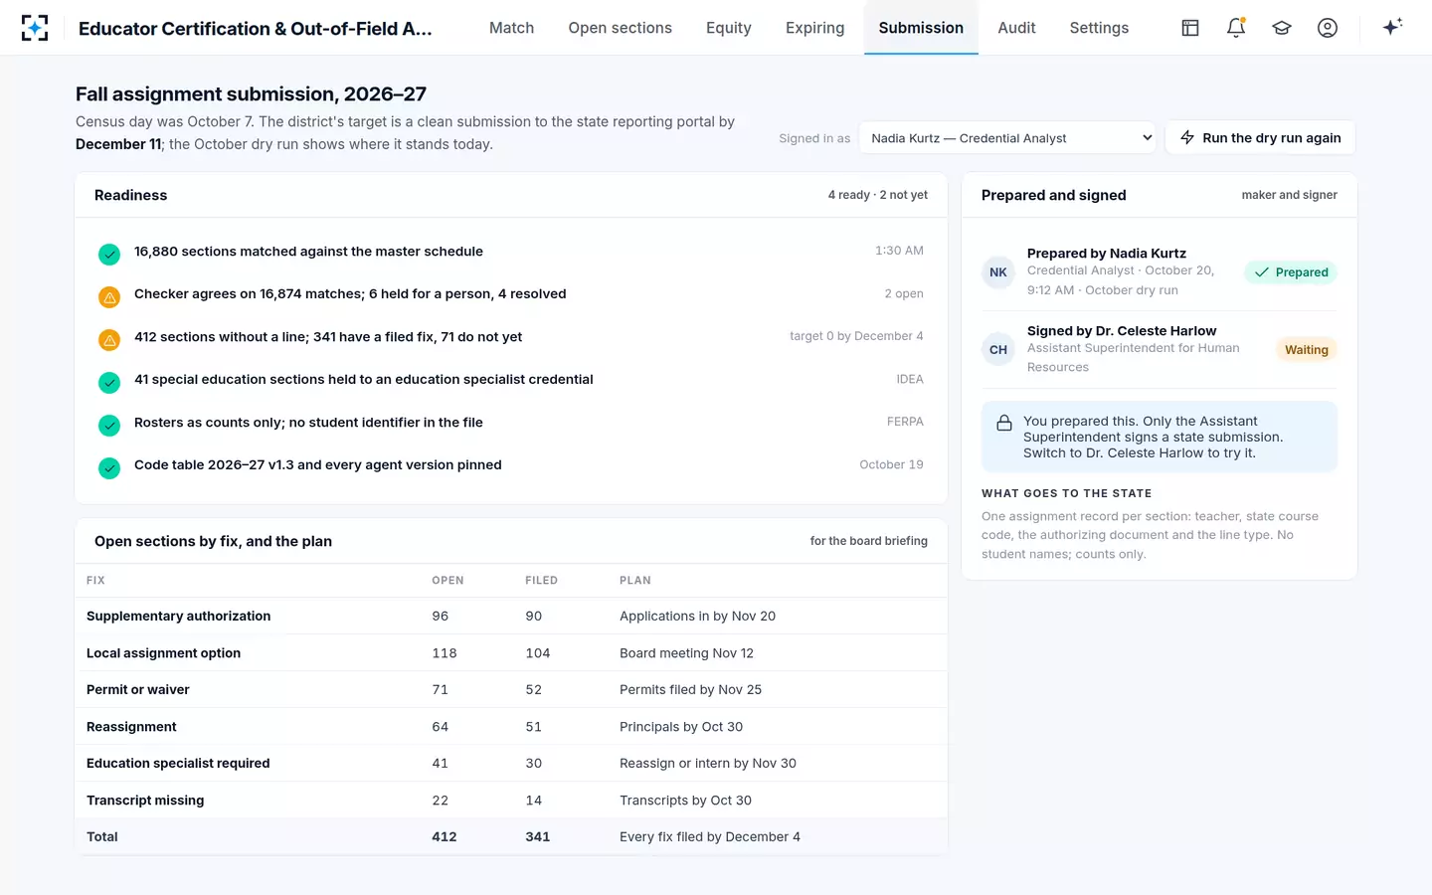The height and width of the screenshot is (895, 1432).
Task: Click warning icon beside 412 sections without a line
Action: (x=109, y=339)
